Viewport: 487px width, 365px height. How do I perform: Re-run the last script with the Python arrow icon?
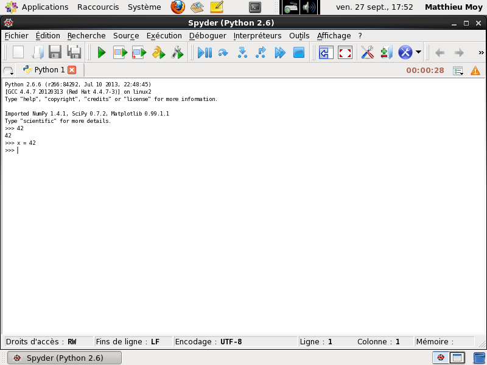click(x=159, y=52)
